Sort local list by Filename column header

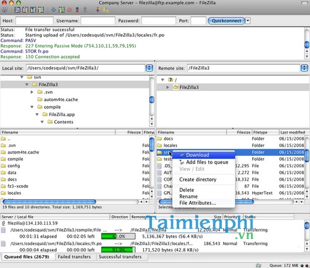(58, 132)
